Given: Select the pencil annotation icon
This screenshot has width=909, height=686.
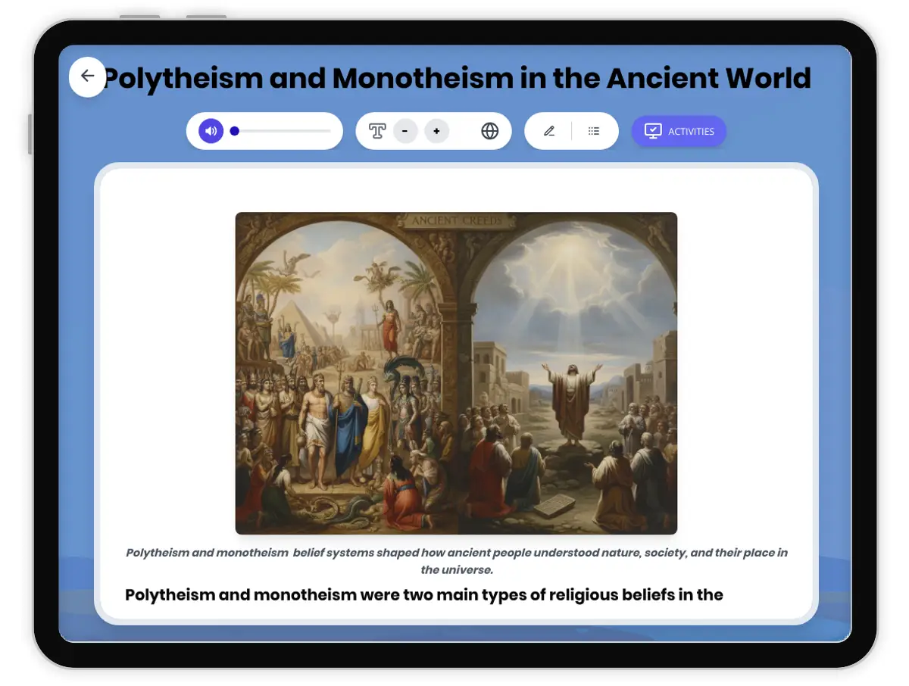Looking at the screenshot, I should coord(549,130).
